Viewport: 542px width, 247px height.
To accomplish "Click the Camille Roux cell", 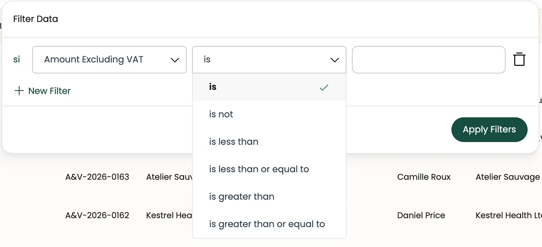I will pos(424,177).
